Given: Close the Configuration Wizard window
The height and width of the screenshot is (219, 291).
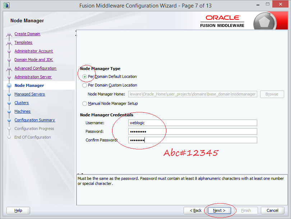Looking at the screenshot, I should (x=280, y=4).
